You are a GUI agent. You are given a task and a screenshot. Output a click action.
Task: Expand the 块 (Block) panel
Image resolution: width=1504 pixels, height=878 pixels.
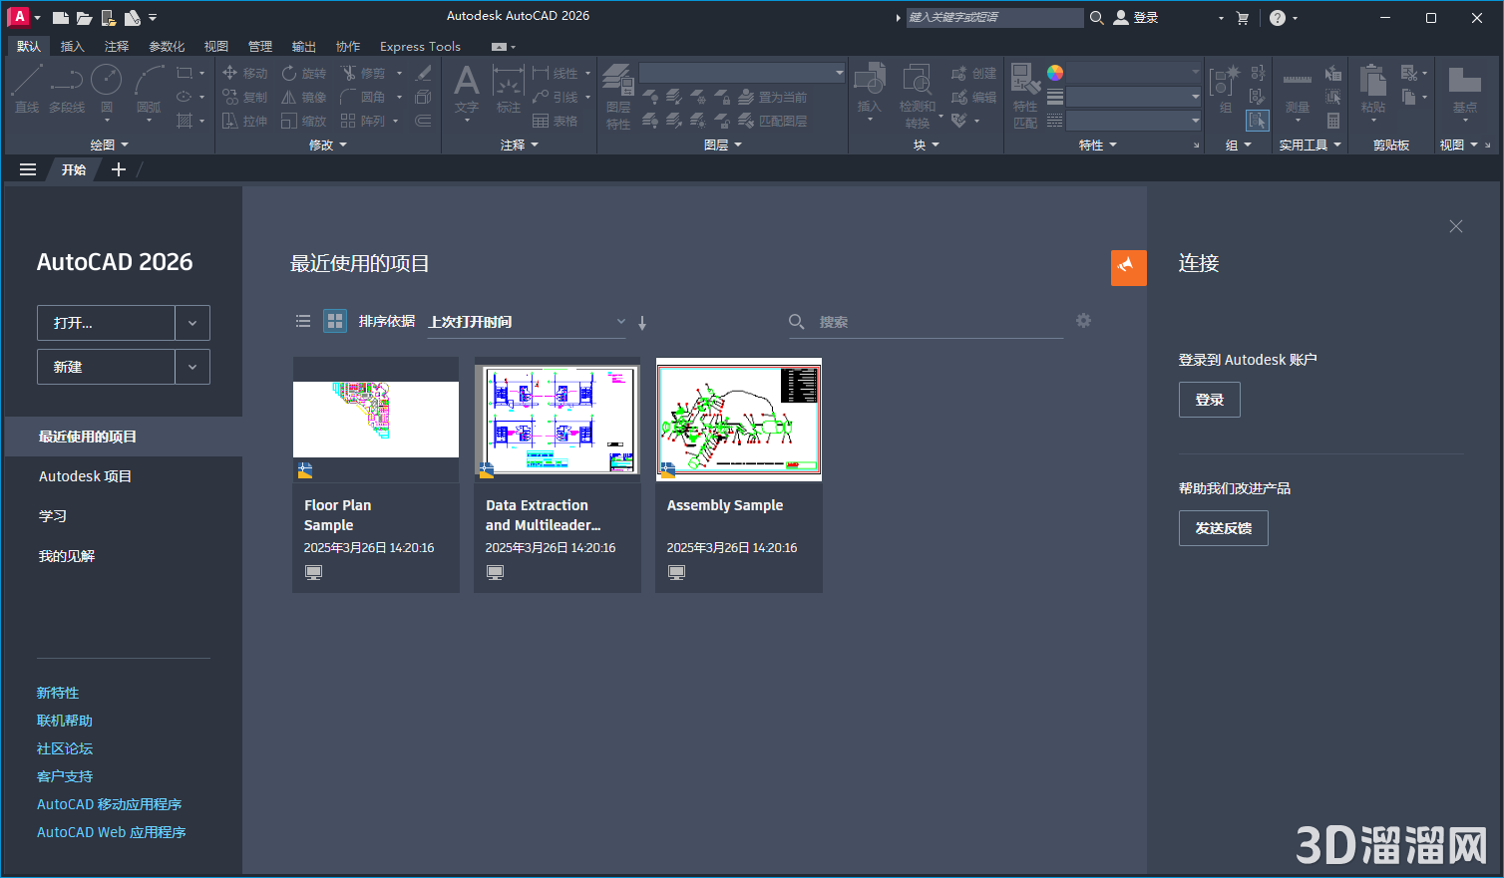(927, 145)
